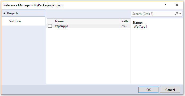Click the Name label in details pane
This screenshot has width=185, height=96.
coord(138,22)
